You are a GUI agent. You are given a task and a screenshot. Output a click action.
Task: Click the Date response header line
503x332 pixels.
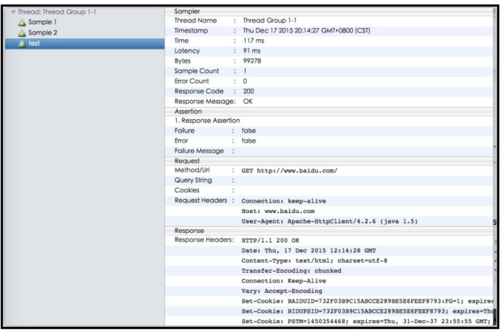coord(308,251)
